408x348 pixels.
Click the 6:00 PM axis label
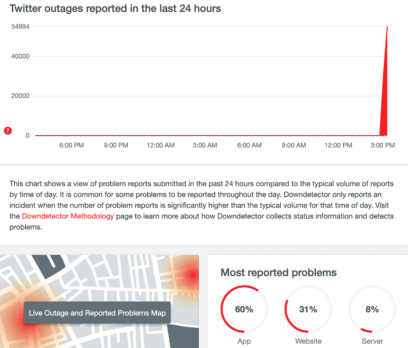coord(71,145)
